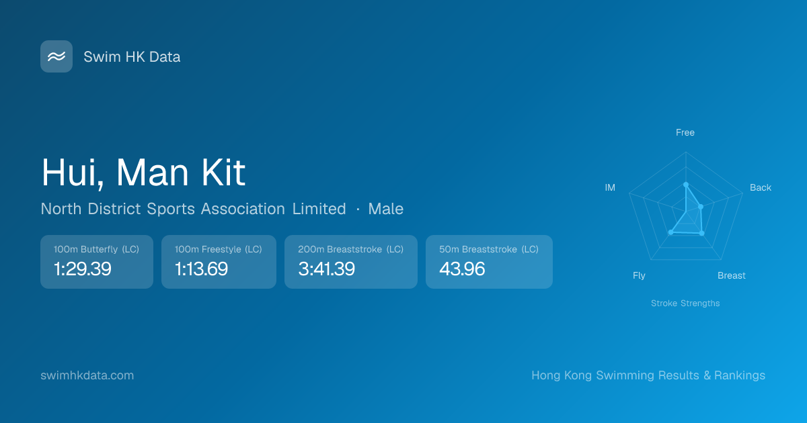Click the Breast data point on radar
Screen dimensions: 807x423
[x=702, y=234]
